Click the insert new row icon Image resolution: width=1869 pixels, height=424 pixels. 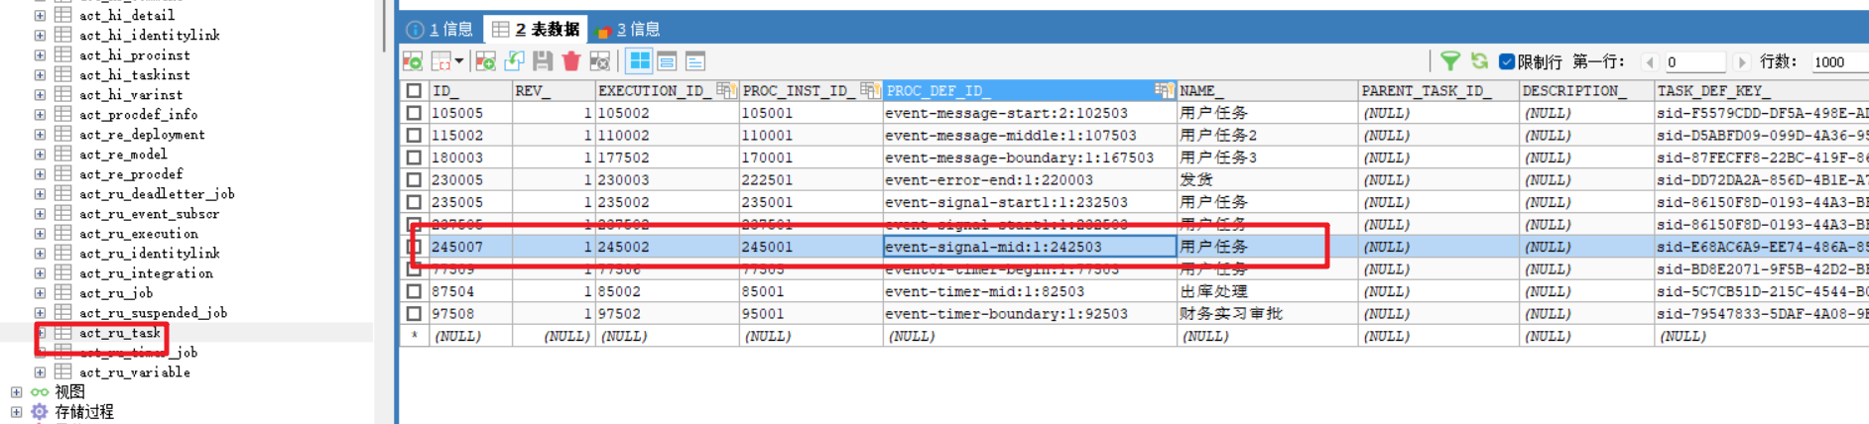coord(485,61)
